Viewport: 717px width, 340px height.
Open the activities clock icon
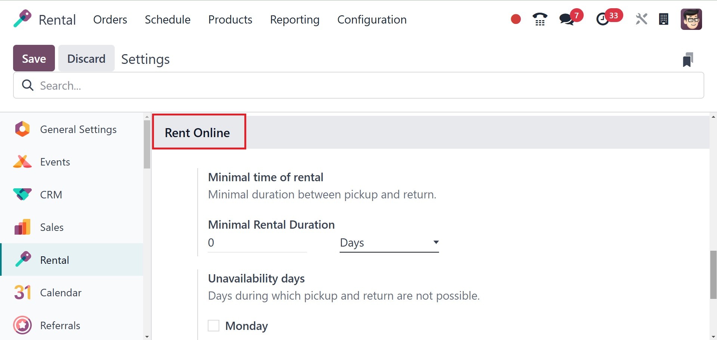click(602, 19)
